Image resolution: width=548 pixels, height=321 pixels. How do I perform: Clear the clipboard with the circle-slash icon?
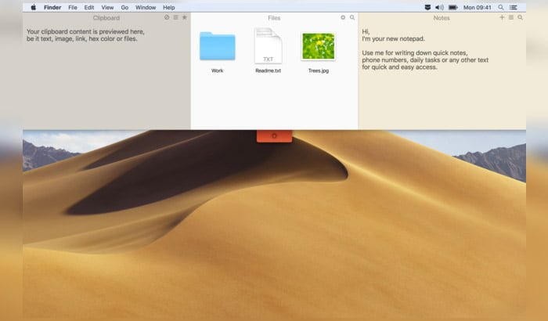[x=167, y=17]
